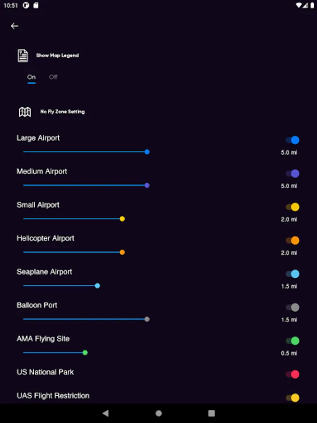Screen dimensions: 317x423
Task: Go back using the arrow icon
Action: point(15,26)
